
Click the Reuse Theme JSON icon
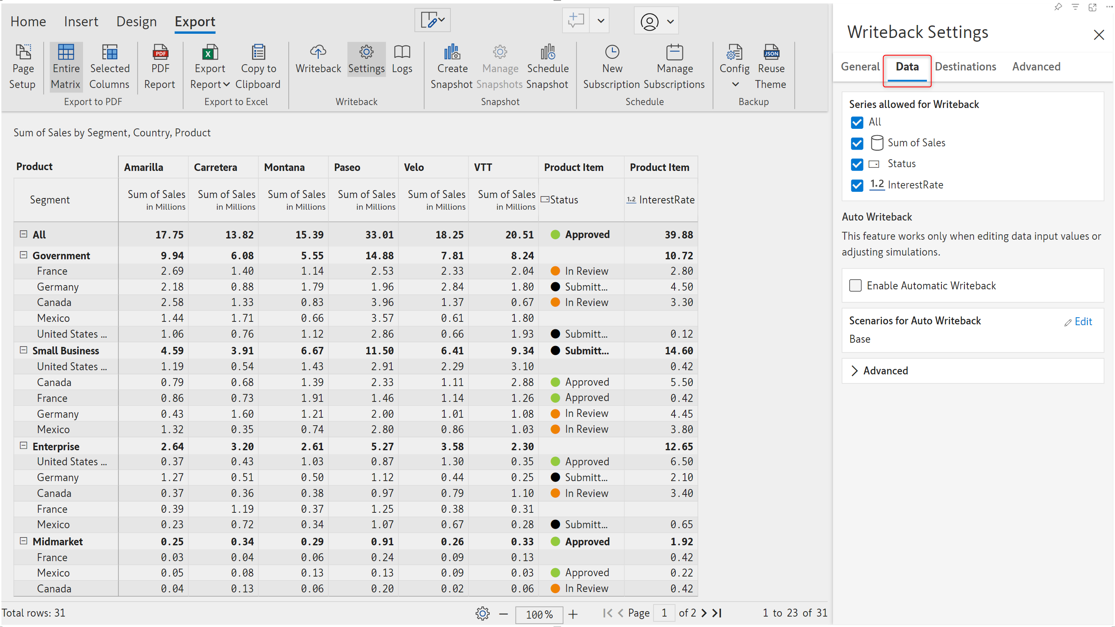click(x=770, y=53)
